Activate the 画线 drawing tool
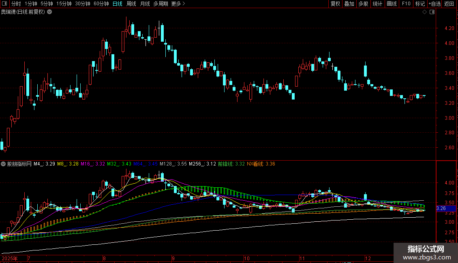This screenshot has height=263, width=458. point(392,4)
